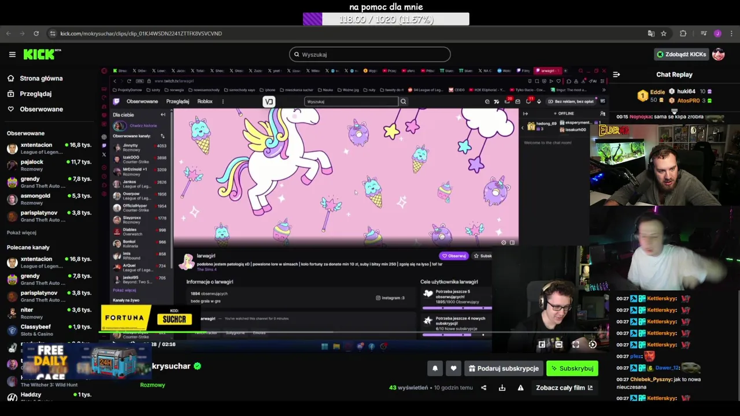
Task: Expand followed list with Pokaż więcej
Action: tap(21, 232)
